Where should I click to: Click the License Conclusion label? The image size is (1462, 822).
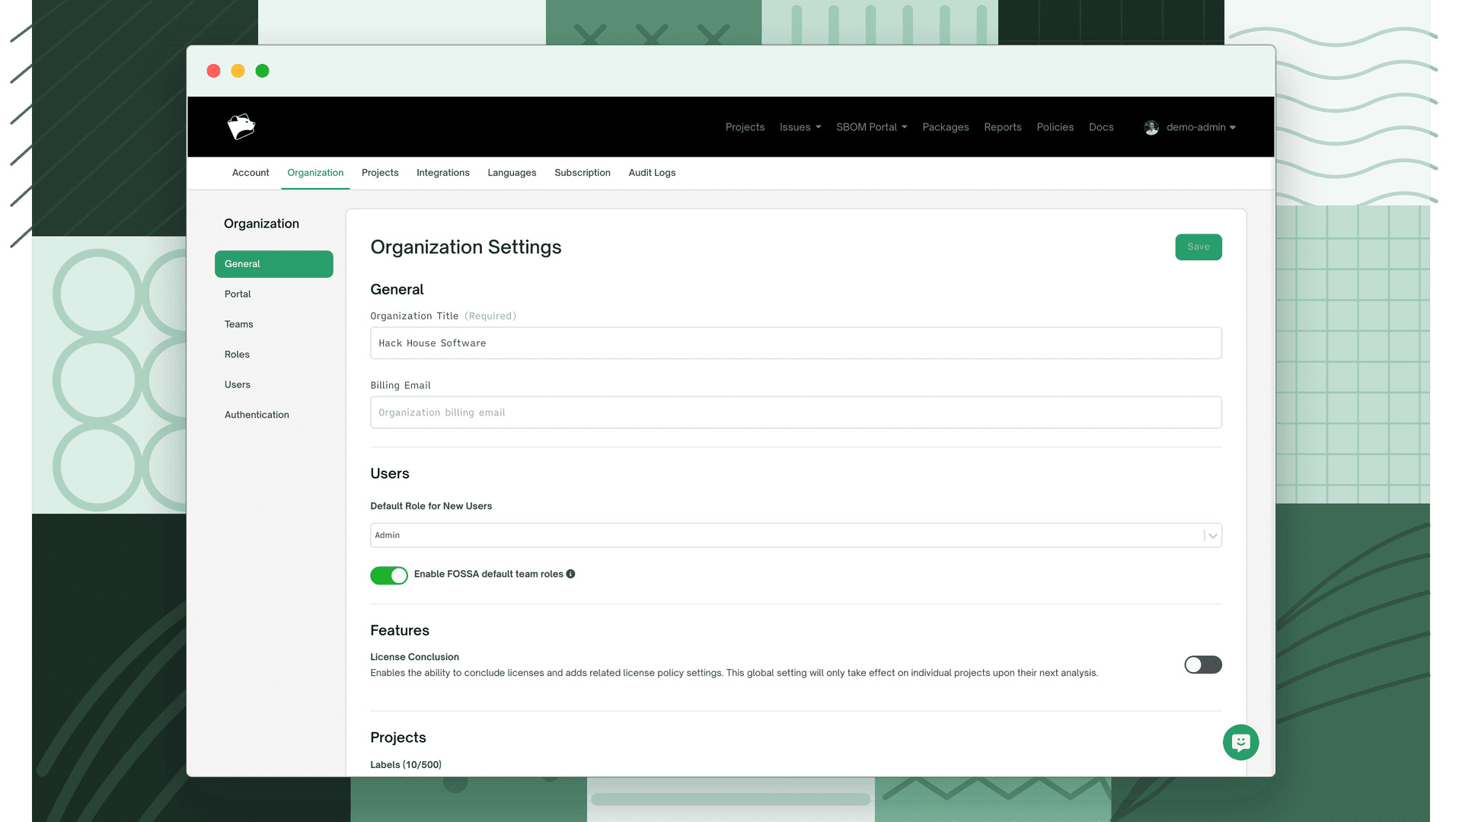tap(414, 657)
